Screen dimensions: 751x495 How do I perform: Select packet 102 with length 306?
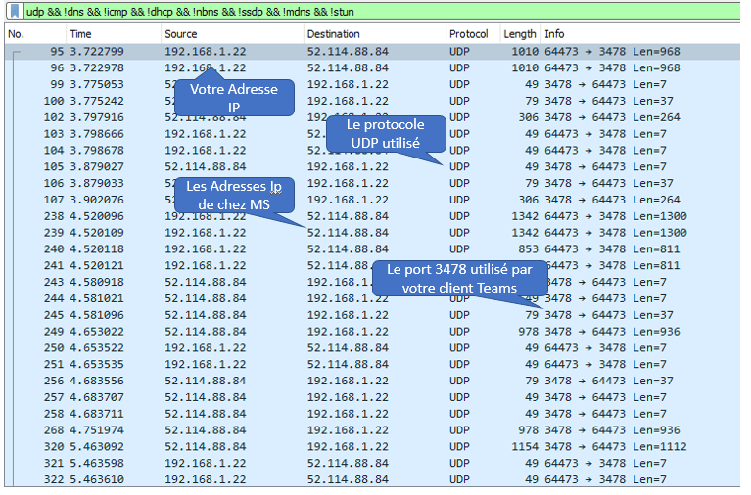pyautogui.click(x=294, y=117)
